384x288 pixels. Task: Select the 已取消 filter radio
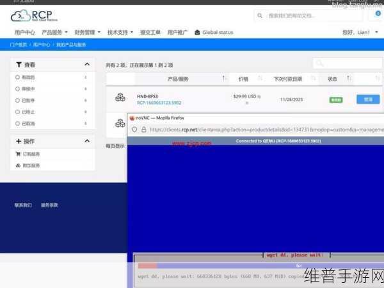coord(17,123)
